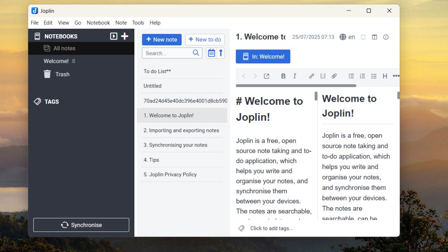This screenshot has width=448, height=252.
Task: Open the toolbar overflow menu with three dots
Action: click(396, 76)
